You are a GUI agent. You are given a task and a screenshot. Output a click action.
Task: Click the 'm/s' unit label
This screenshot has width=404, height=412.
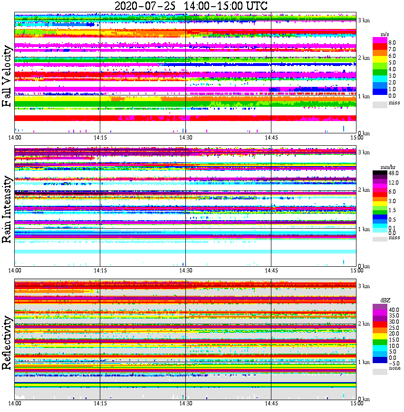[385, 35]
